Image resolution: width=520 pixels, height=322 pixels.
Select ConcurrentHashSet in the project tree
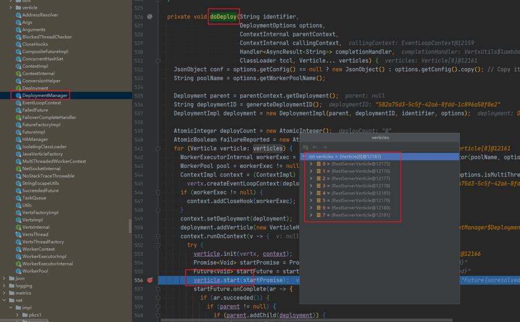click(43, 59)
